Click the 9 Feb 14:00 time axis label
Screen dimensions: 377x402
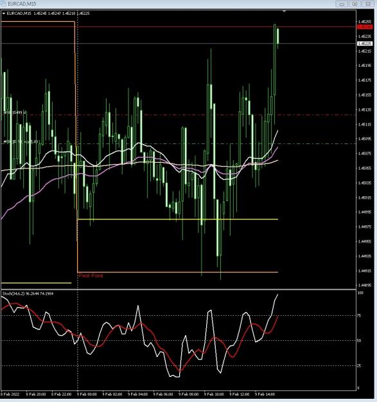tap(265, 394)
